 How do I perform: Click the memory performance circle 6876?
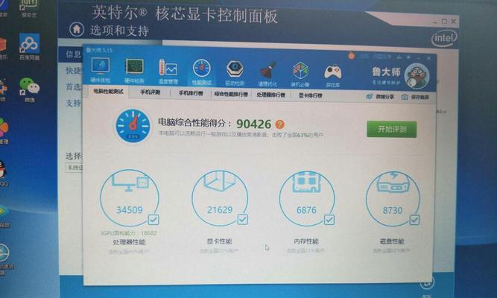(306, 199)
